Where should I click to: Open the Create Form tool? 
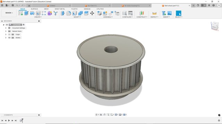(50, 13)
